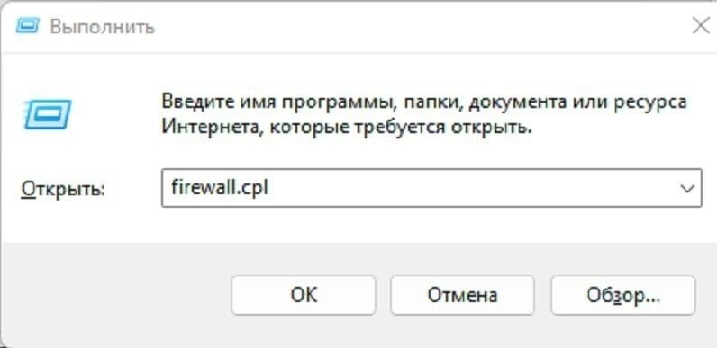Cancel the dialog using Отмена
This screenshot has width=717, height=348.
pyautogui.click(x=462, y=295)
